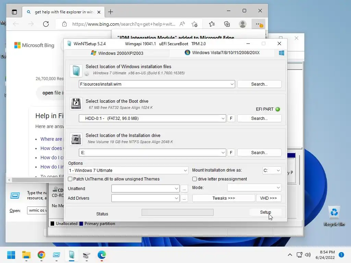
Task: Click the Microsoft Bing logo
Action: (x=34, y=45)
